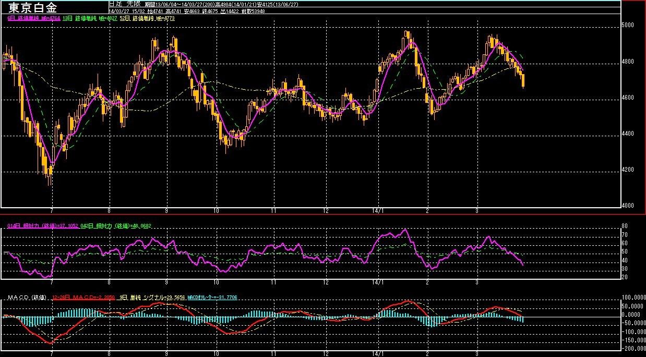The width and height of the screenshot is (646, 357).
Task: Click the month 10 marker under price chart
Action: tap(217, 210)
